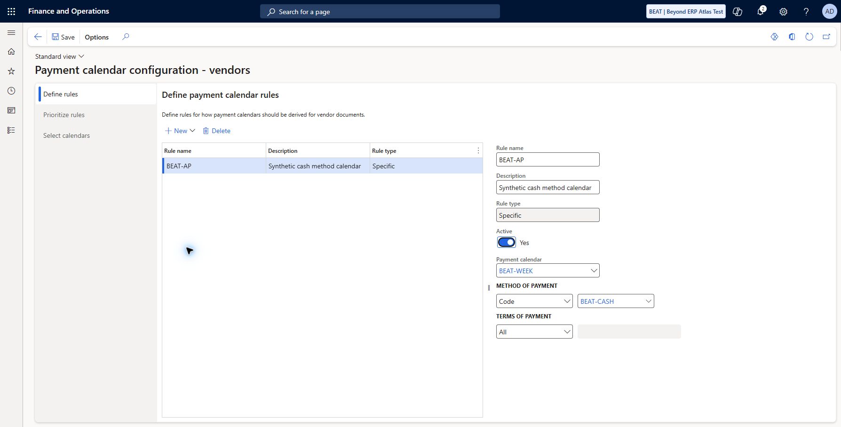Open the New rule dropdown
Screen dimensions: 841x427
pos(180,131)
